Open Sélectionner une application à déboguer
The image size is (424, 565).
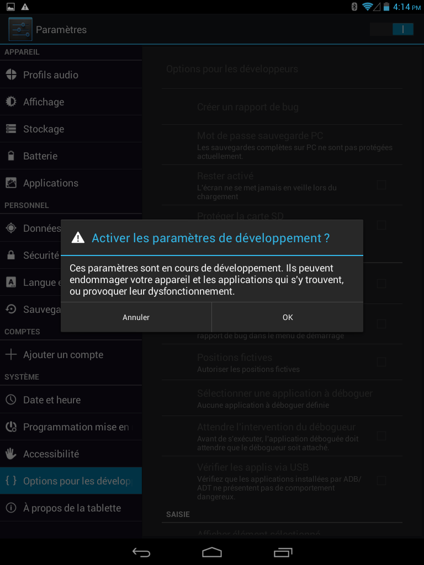[x=282, y=398]
